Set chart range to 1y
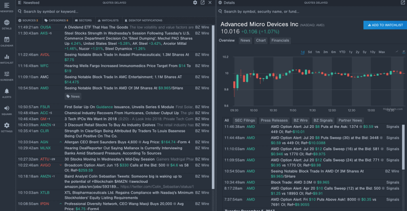This screenshot has height=211, width=407. point(350,52)
